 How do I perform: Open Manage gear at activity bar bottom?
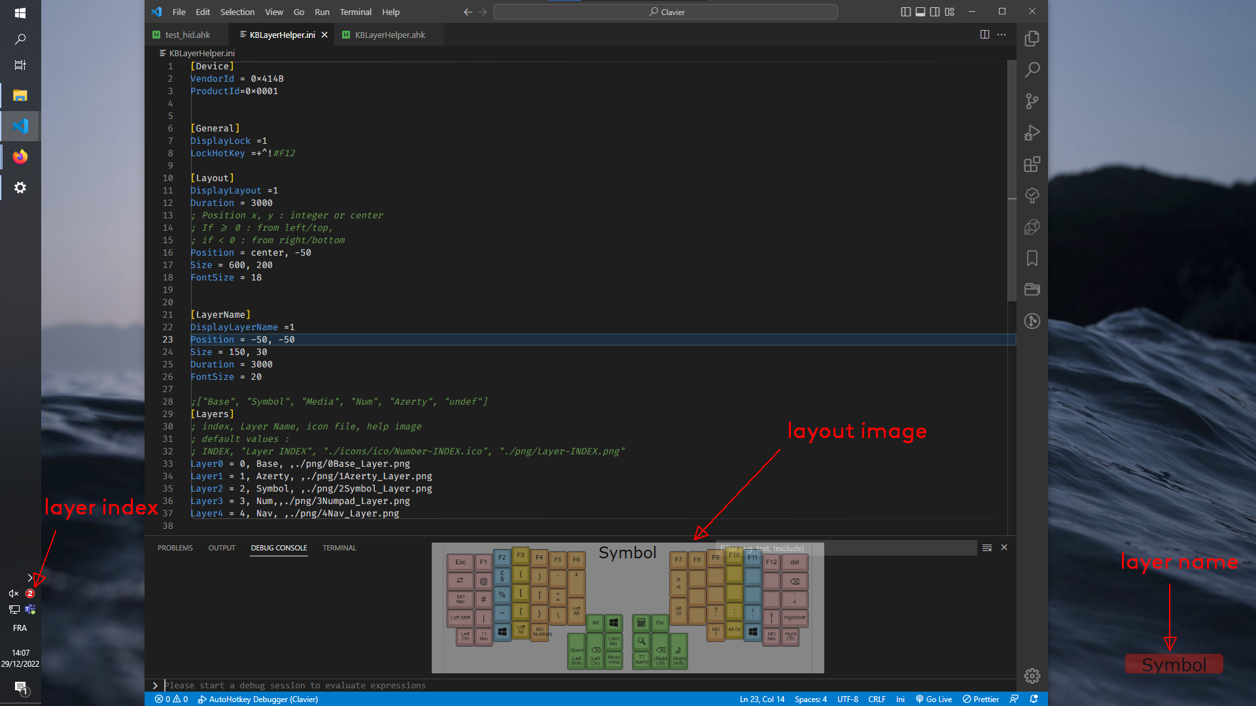pyautogui.click(x=1032, y=676)
